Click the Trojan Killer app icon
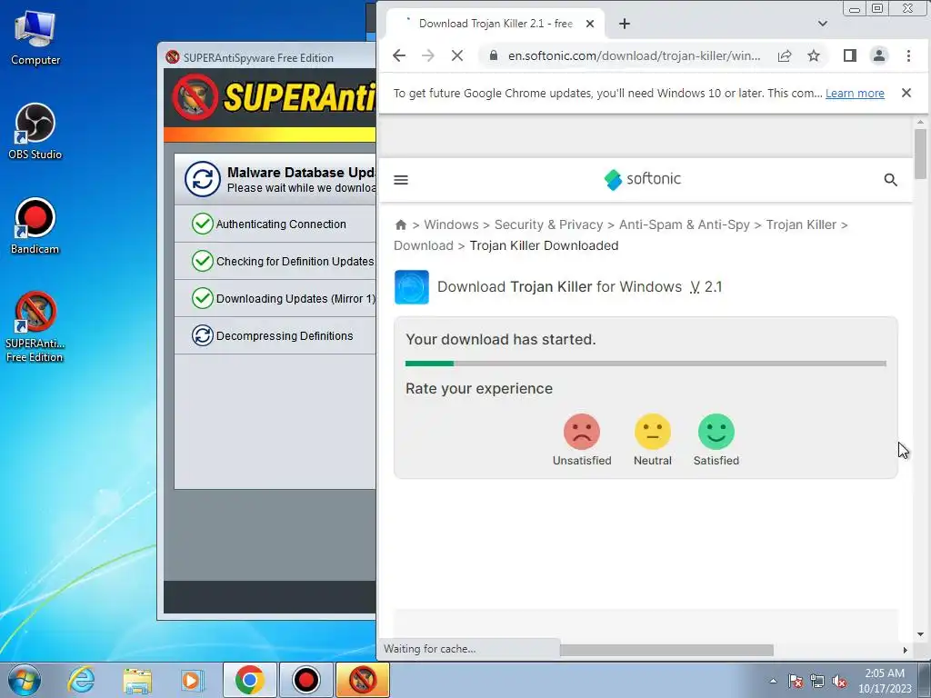The width and height of the screenshot is (931, 698). [412, 287]
